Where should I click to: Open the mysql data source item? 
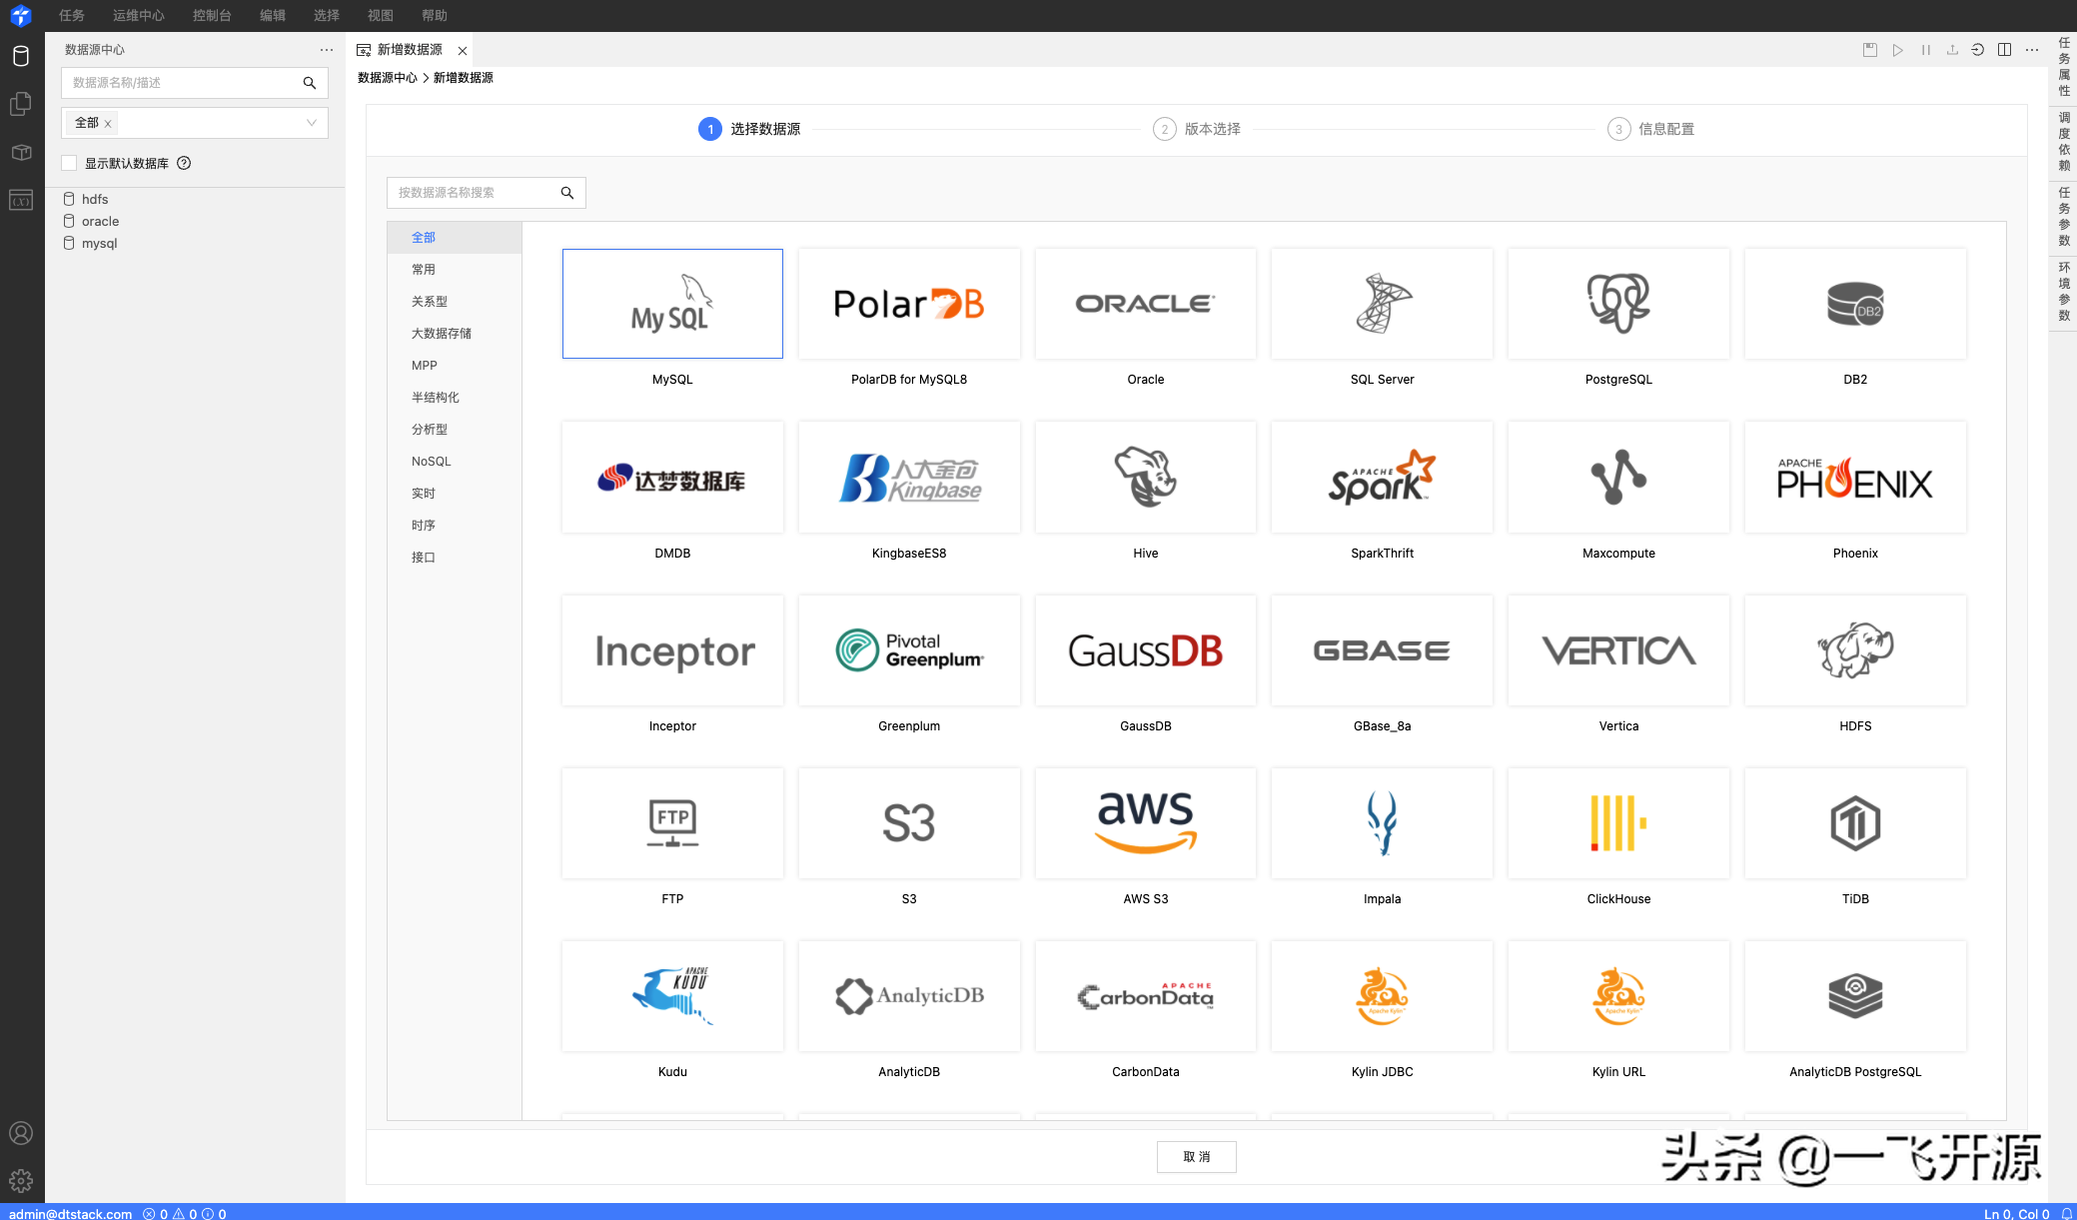[99, 244]
